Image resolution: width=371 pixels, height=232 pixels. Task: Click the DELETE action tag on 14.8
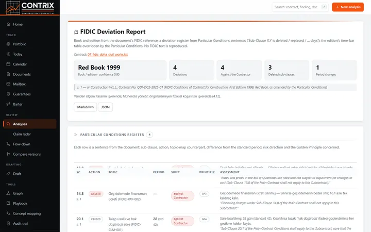(96, 194)
